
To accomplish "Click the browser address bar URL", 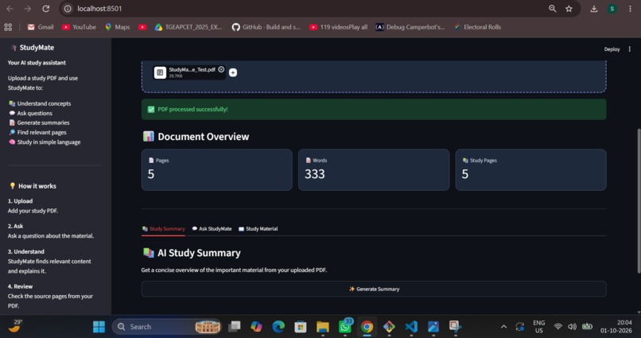I will (99, 9).
